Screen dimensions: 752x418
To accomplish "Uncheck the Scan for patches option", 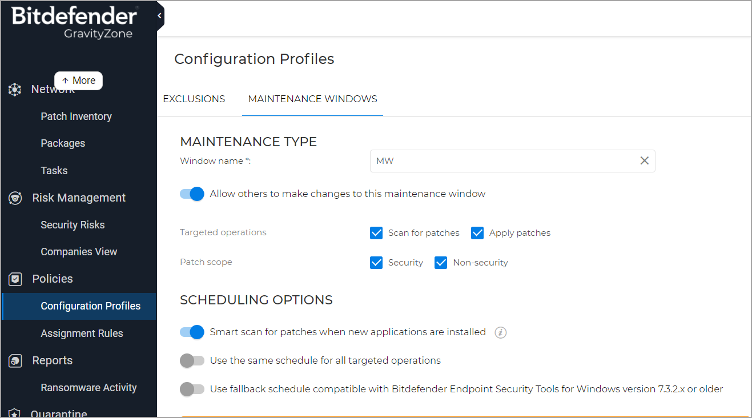I will (x=376, y=232).
